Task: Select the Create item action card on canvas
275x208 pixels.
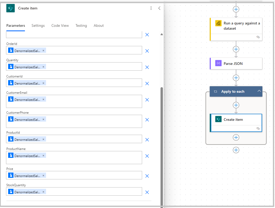Action: (236, 123)
